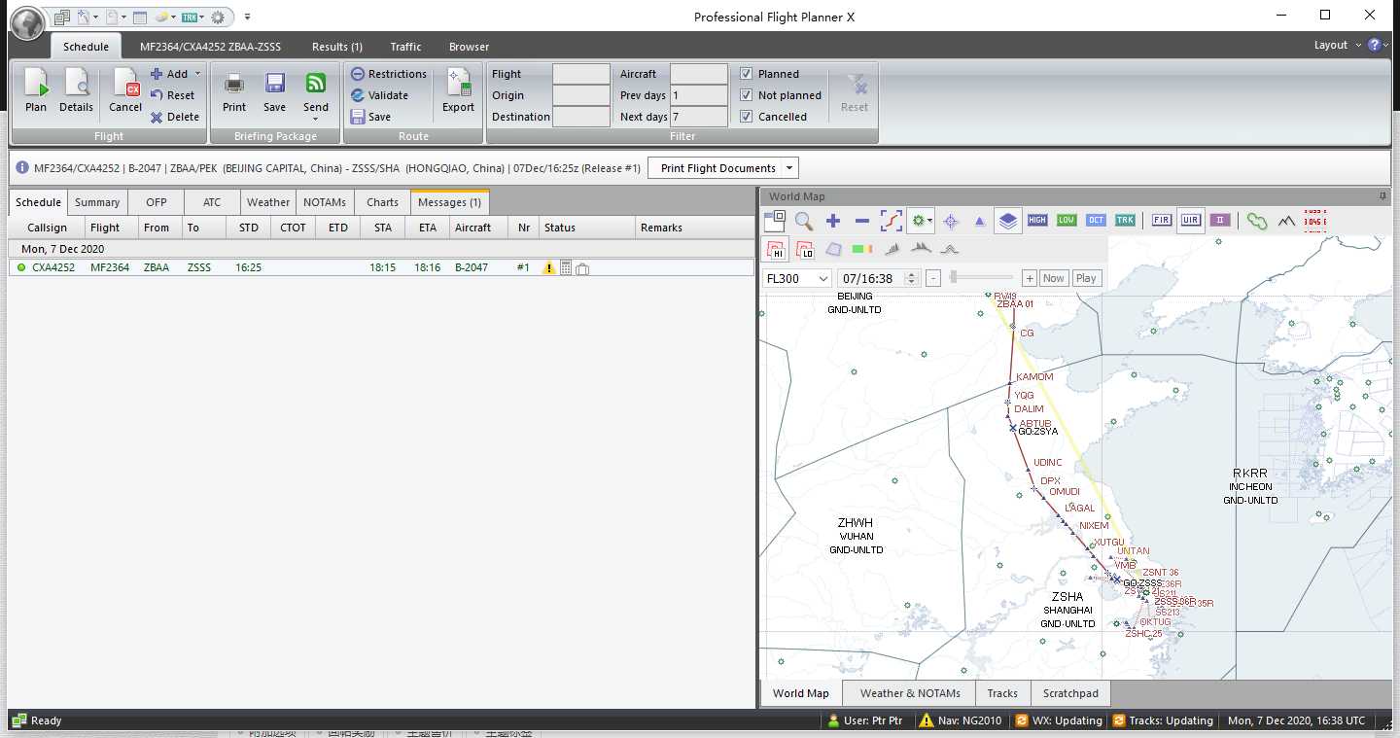Switch to the Messages (1) tab

point(449,202)
